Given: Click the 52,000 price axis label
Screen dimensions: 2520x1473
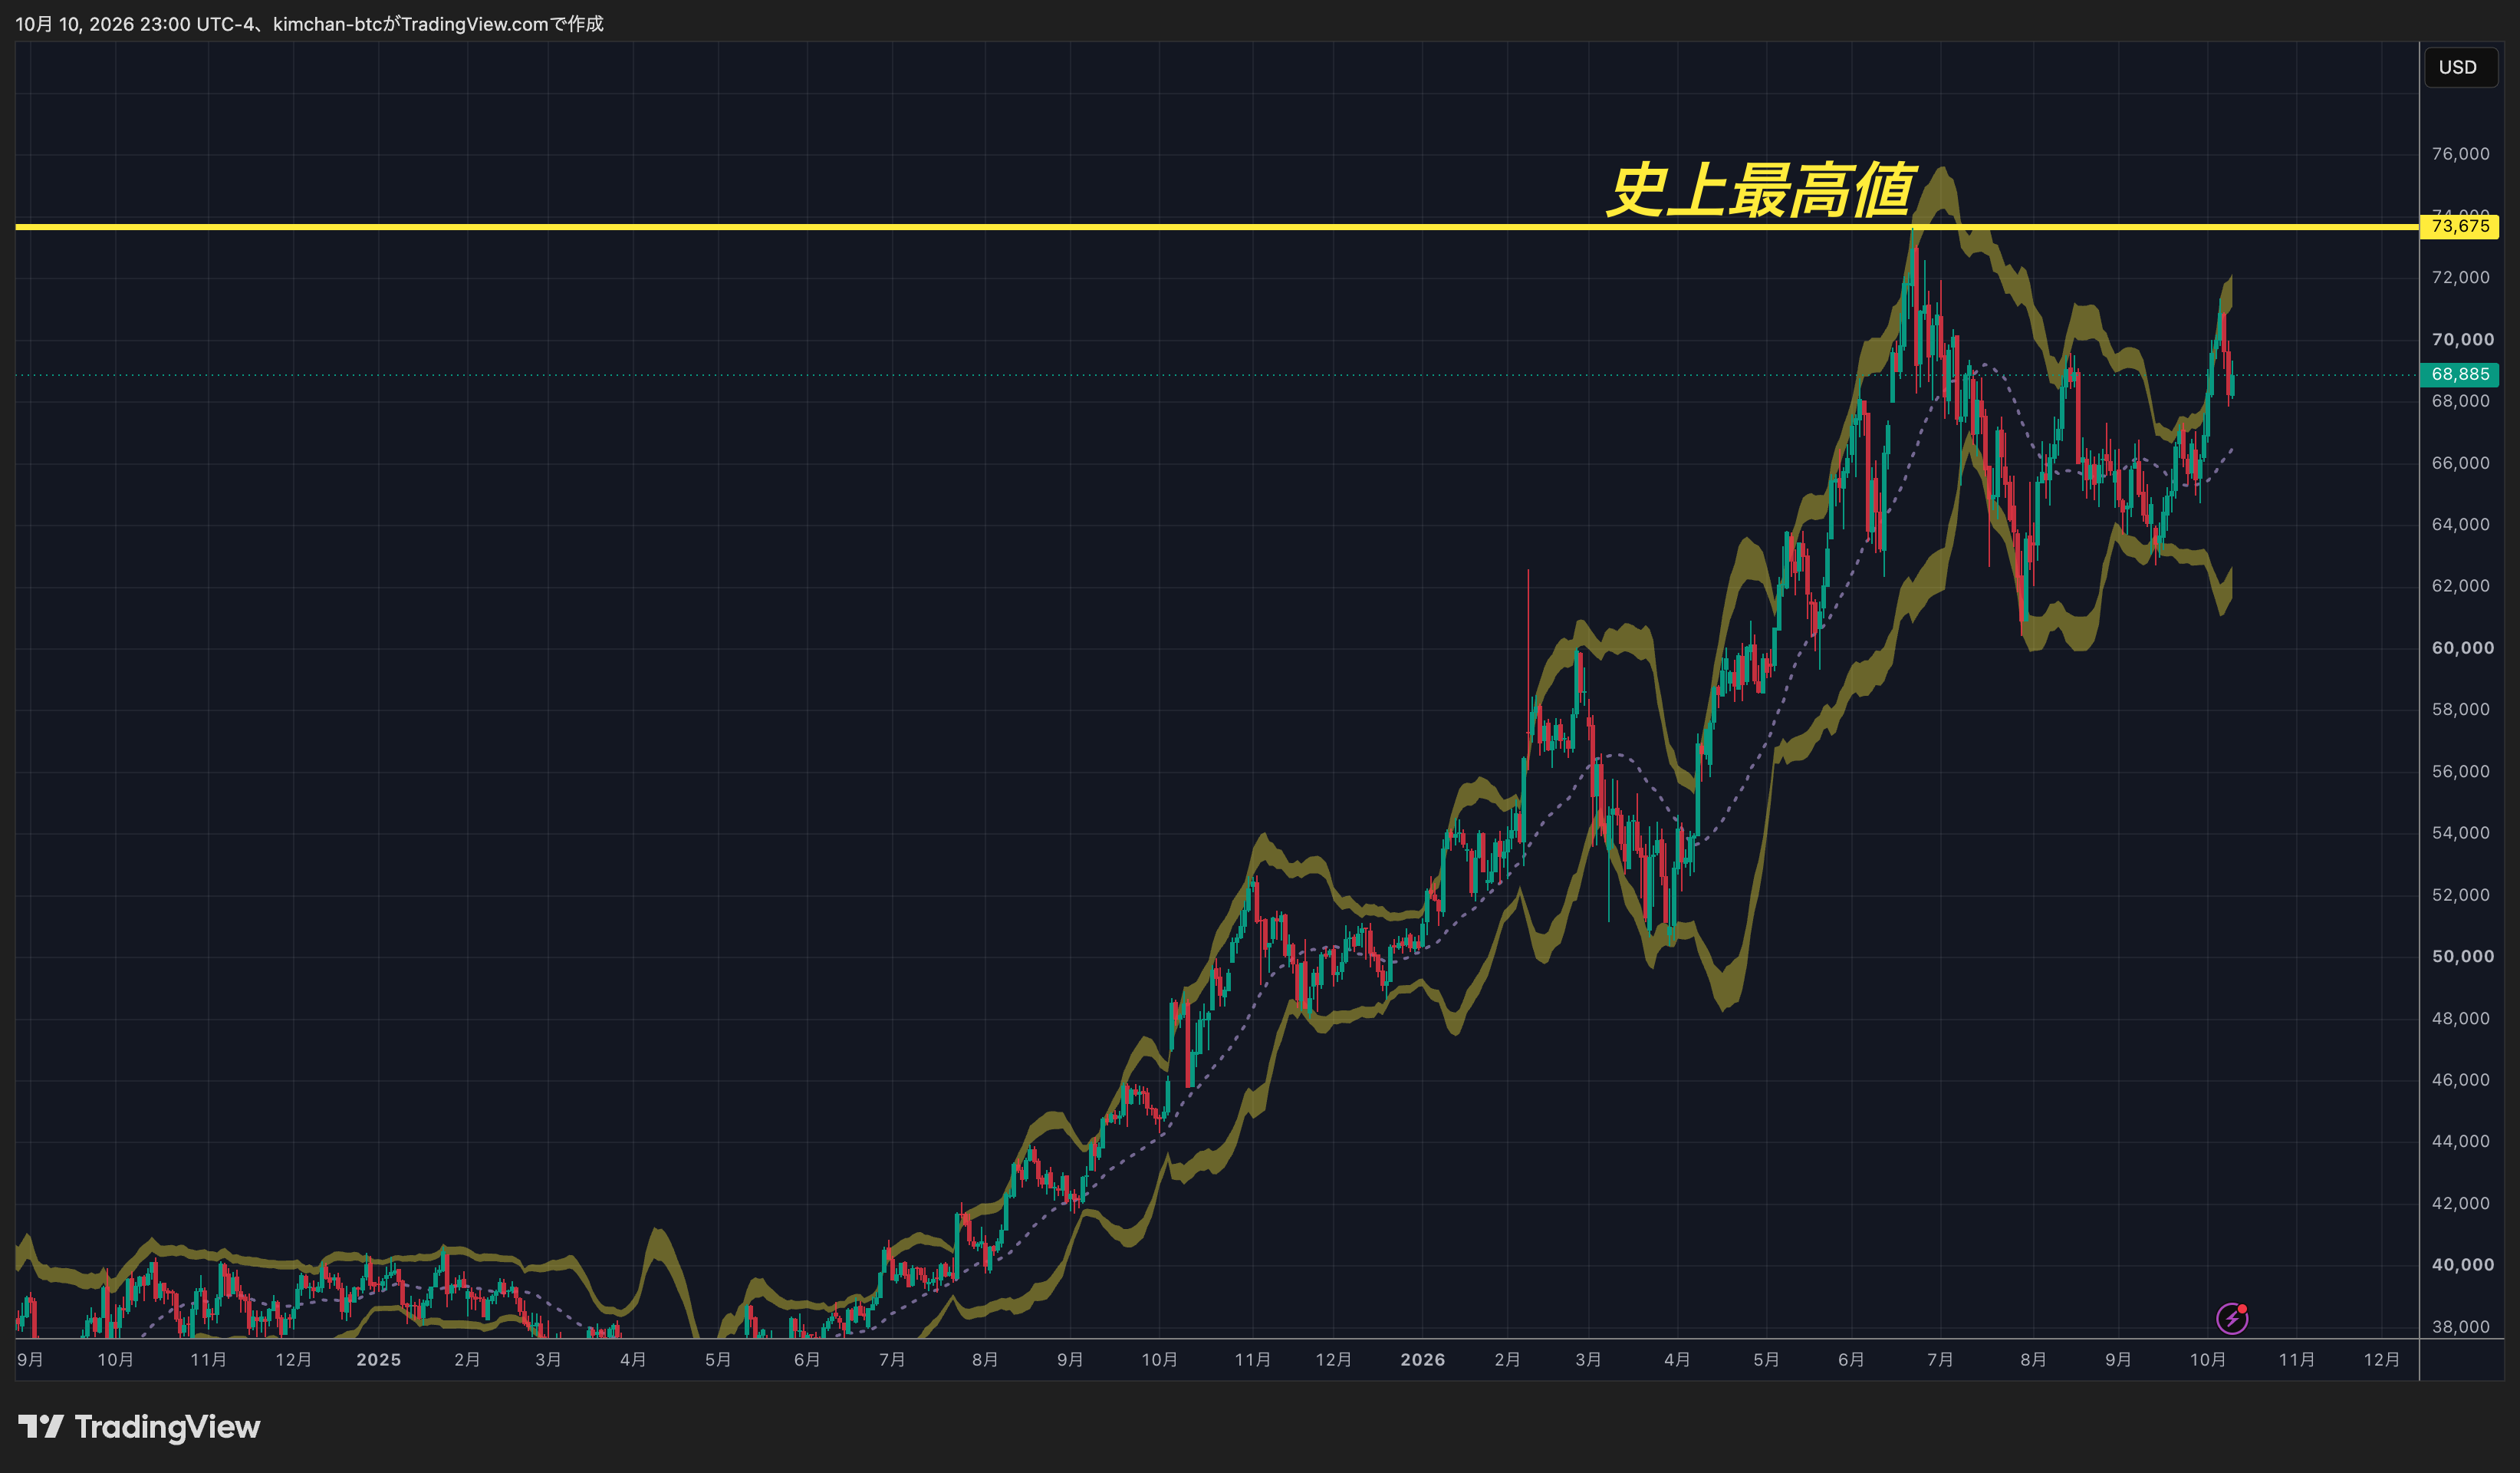Looking at the screenshot, I should (2460, 895).
